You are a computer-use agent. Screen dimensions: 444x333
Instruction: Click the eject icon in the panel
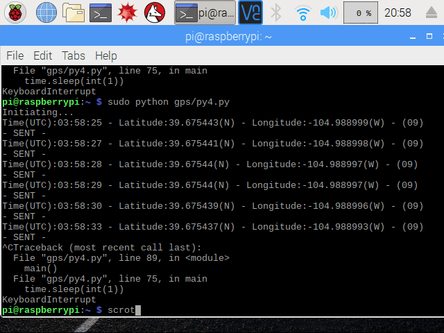click(x=432, y=13)
